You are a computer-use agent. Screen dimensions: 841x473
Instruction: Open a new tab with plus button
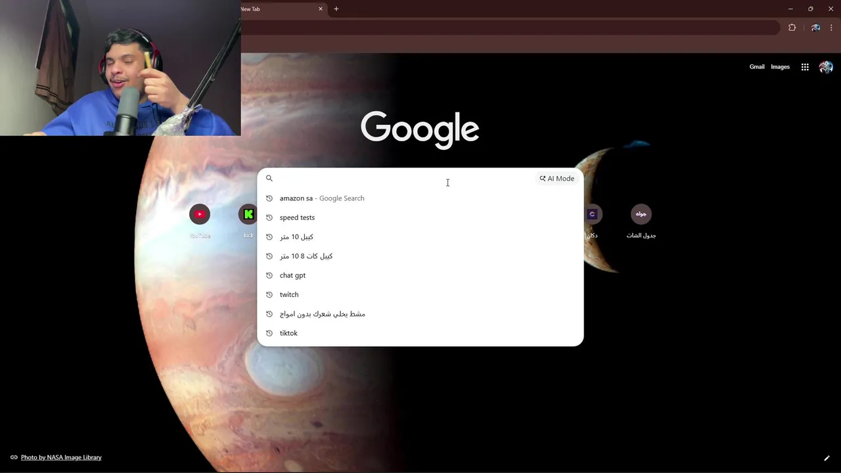pos(336,9)
